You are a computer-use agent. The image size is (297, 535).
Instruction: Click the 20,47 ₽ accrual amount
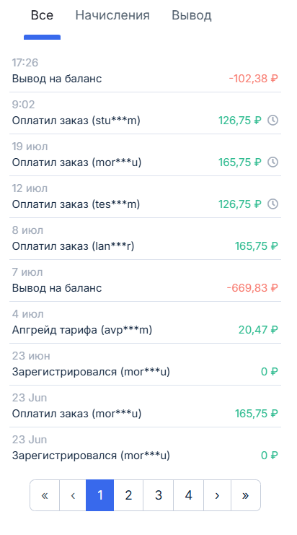258,330
